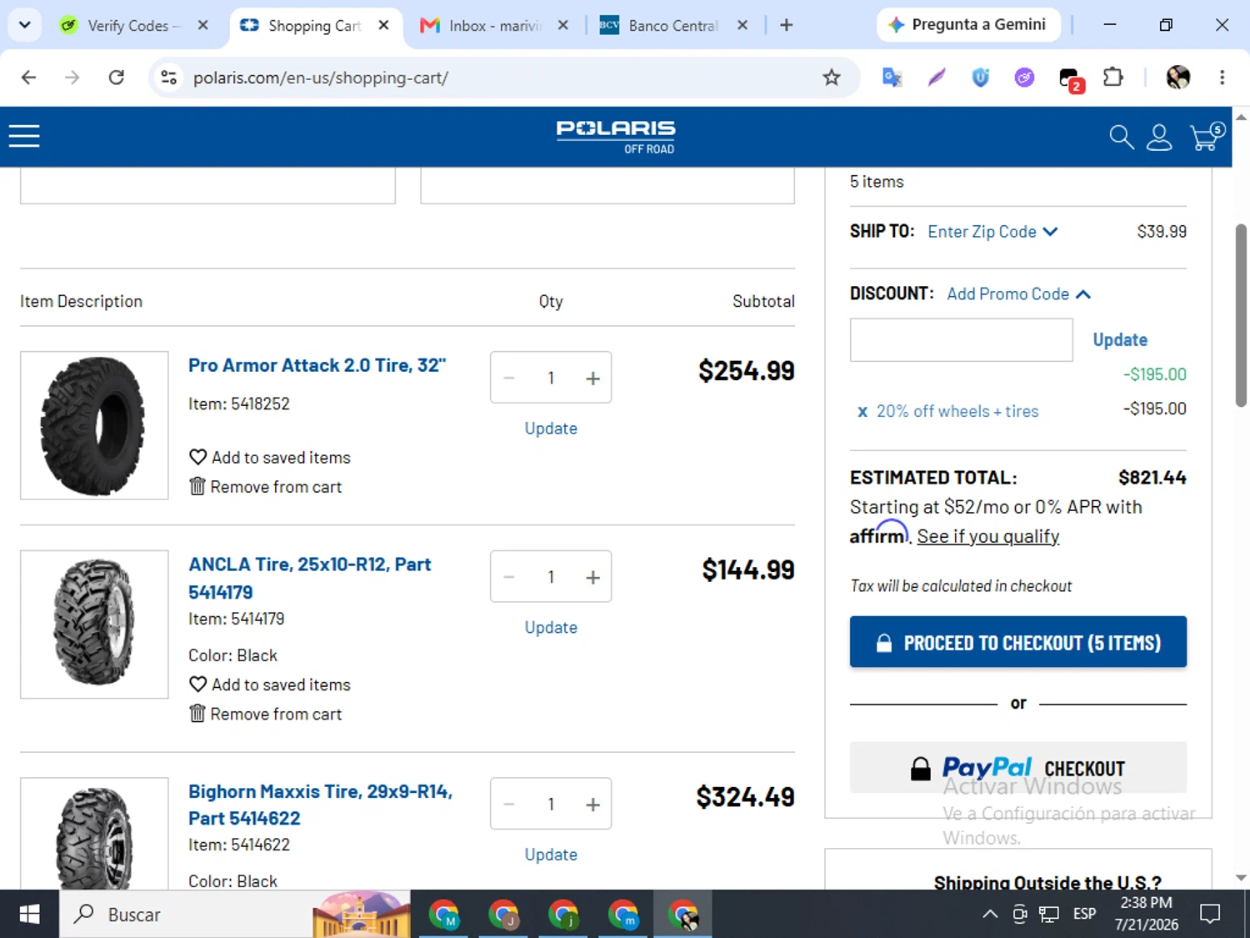Open Chrome profile avatar
This screenshot has width=1250, height=938.
coord(1177,78)
